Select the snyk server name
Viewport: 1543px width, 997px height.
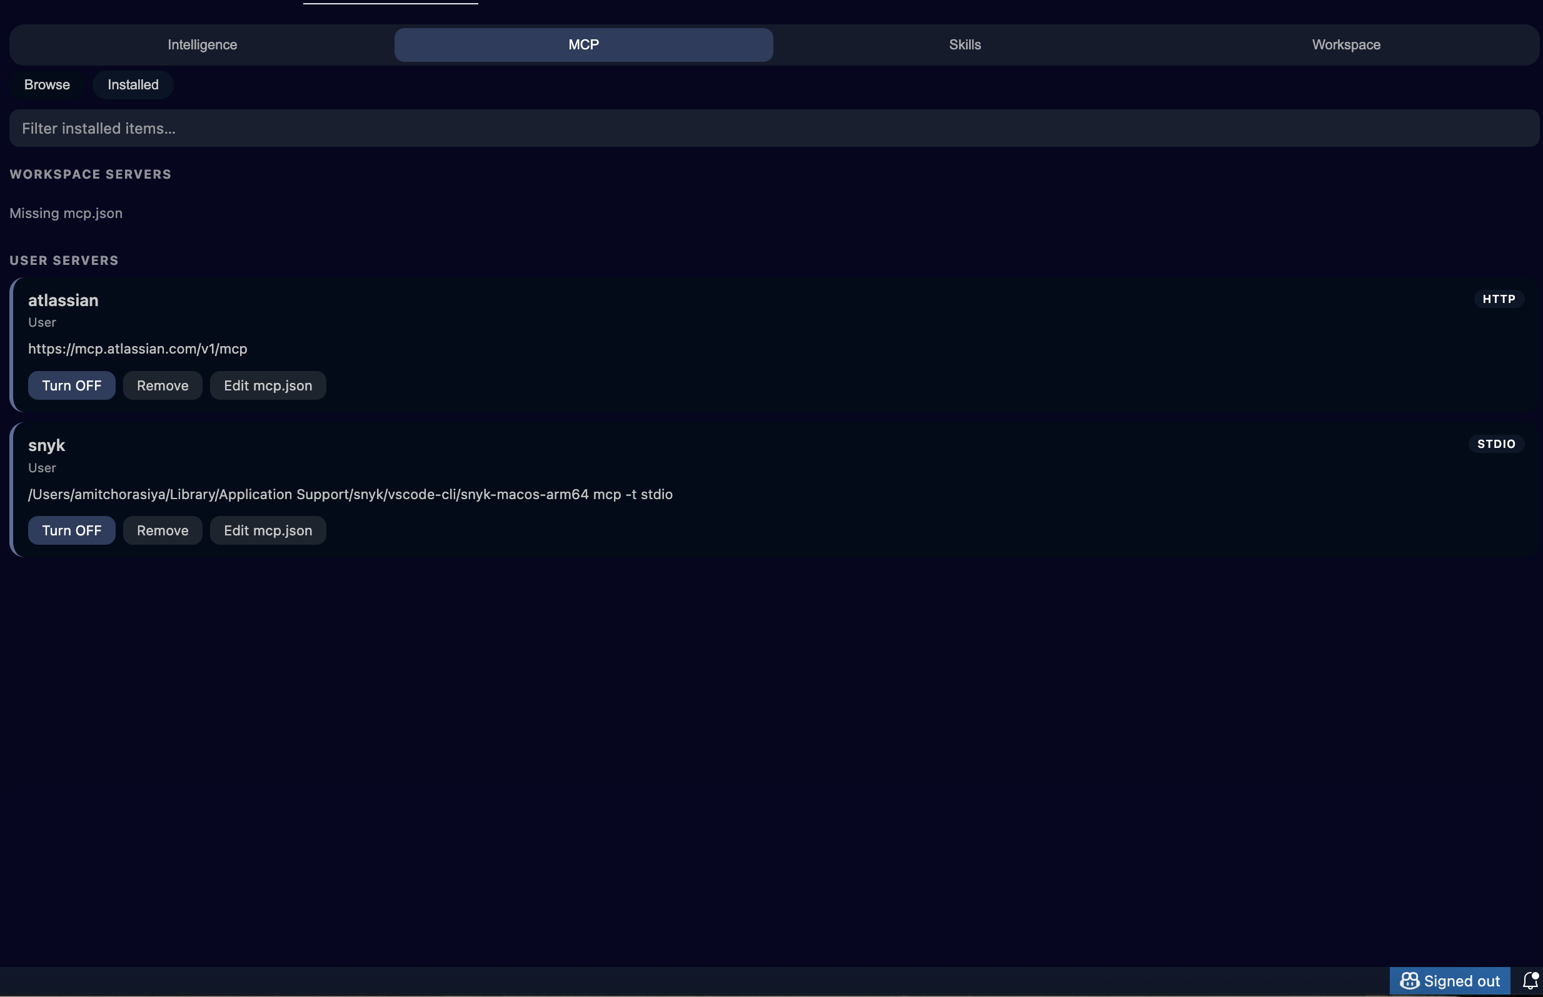pos(47,445)
